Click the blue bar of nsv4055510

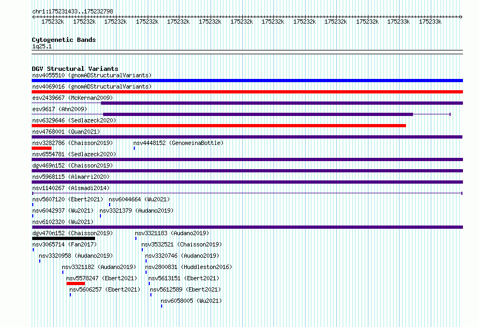click(247, 81)
